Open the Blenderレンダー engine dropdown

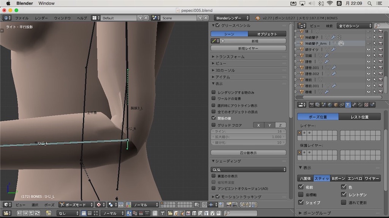(232, 18)
